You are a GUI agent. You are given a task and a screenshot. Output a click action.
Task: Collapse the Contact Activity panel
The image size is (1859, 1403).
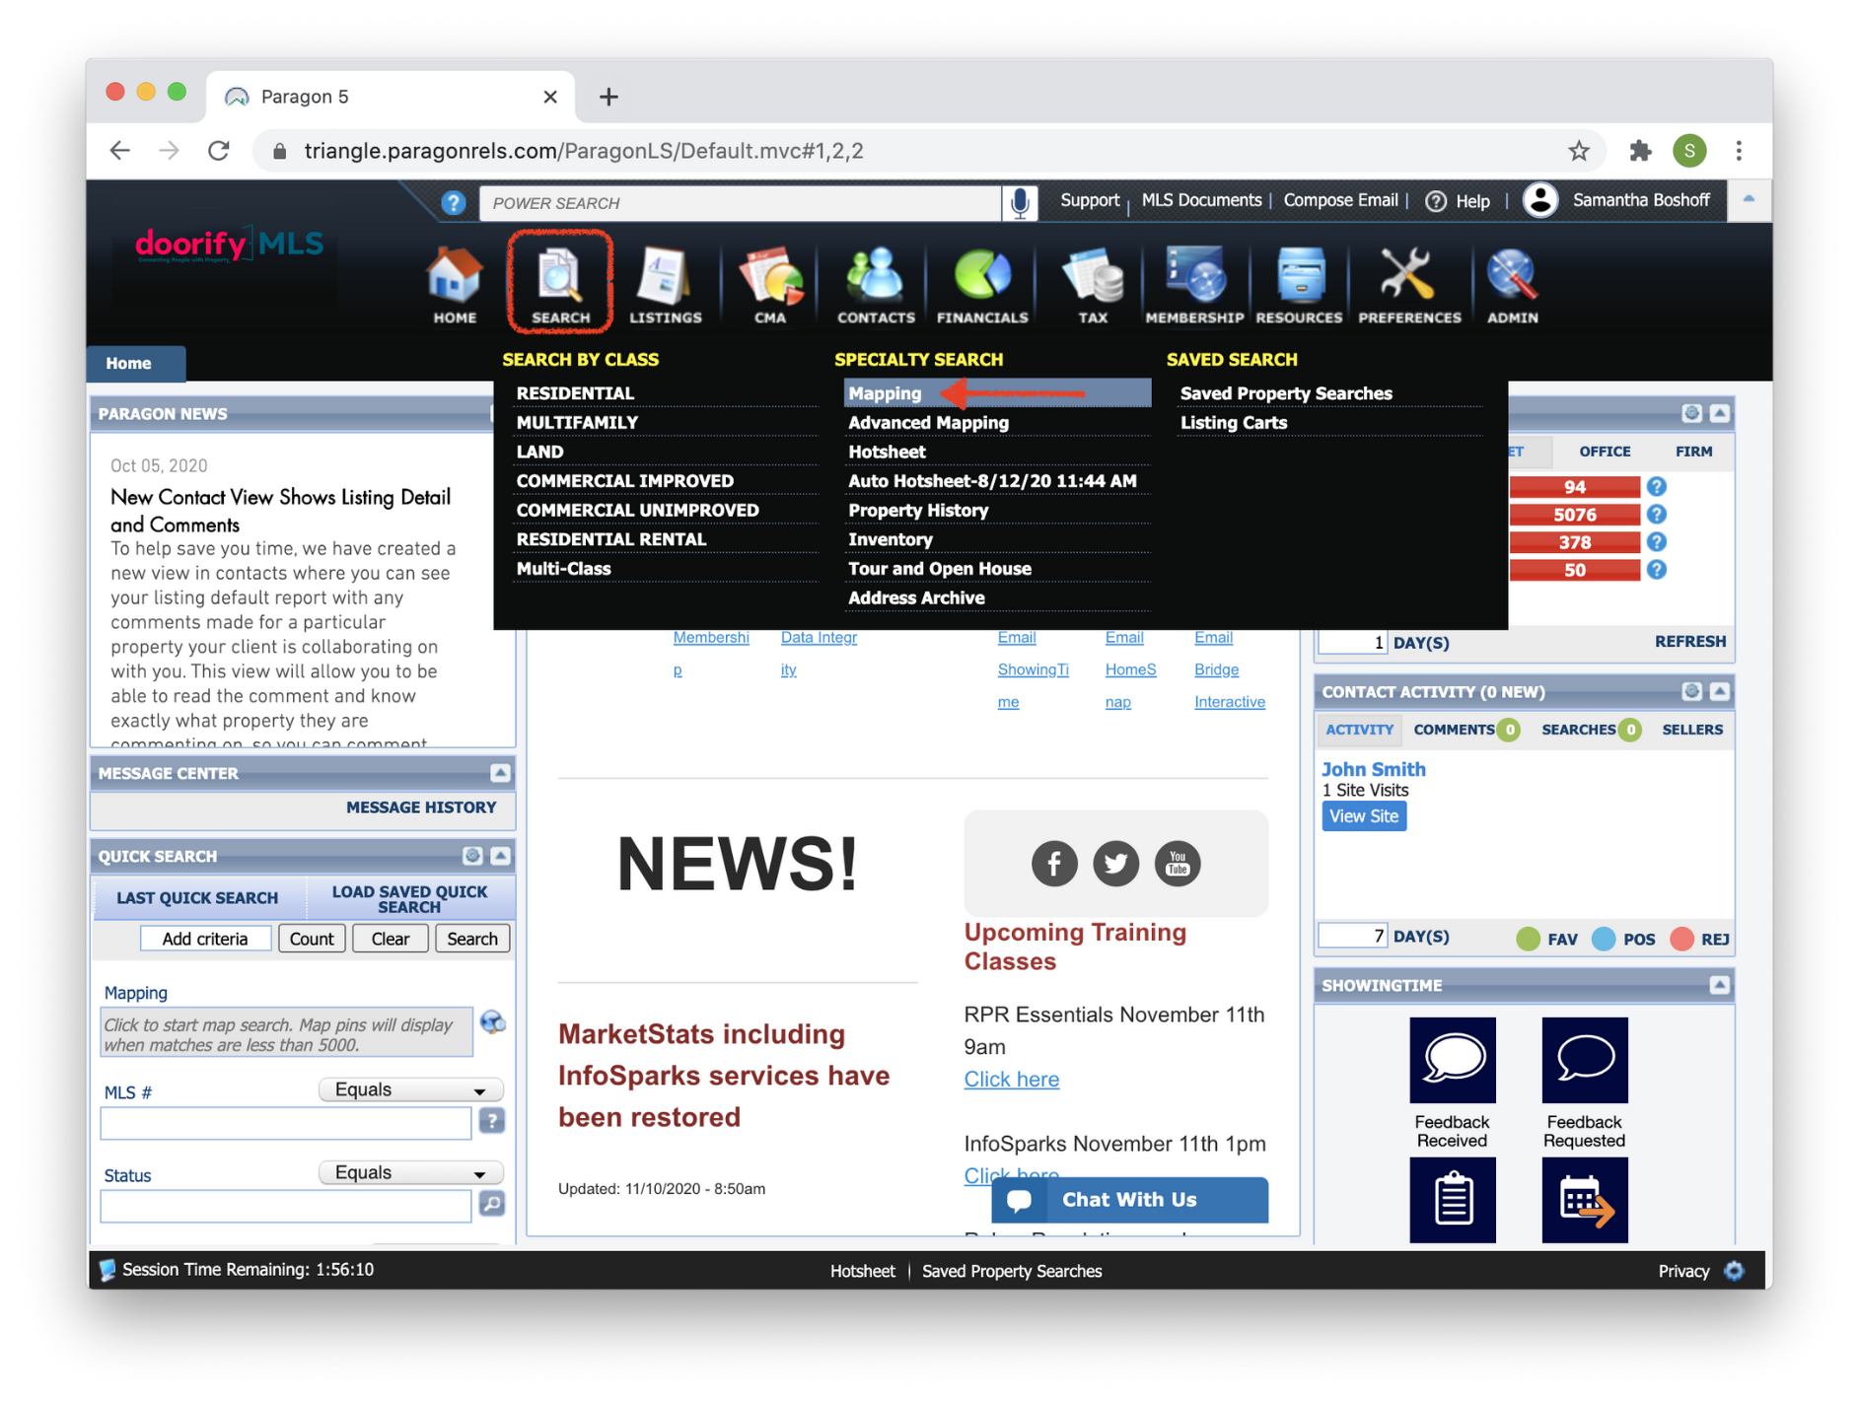[1719, 691]
